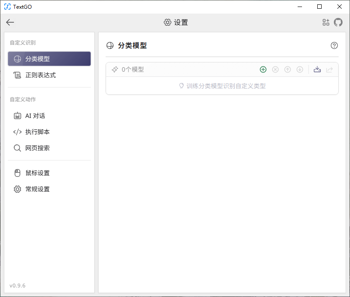
Task: Click the move model up arrow
Action: (288, 69)
